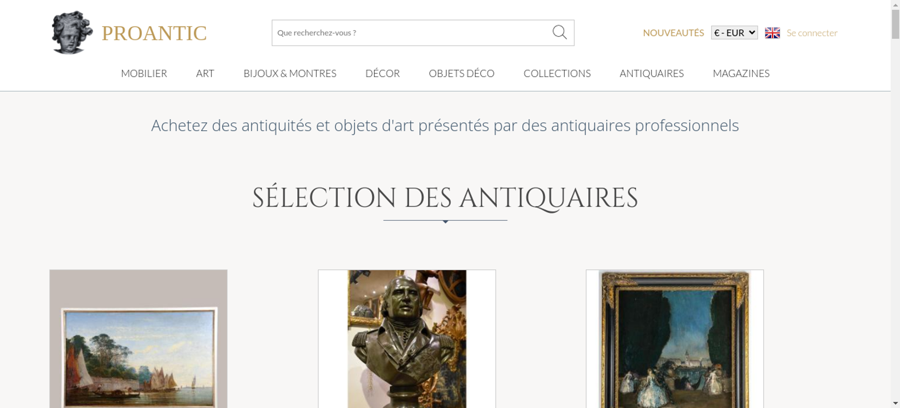
Task: Open the BIJOUX & MONTRES menu
Action: pyautogui.click(x=290, y=73)
